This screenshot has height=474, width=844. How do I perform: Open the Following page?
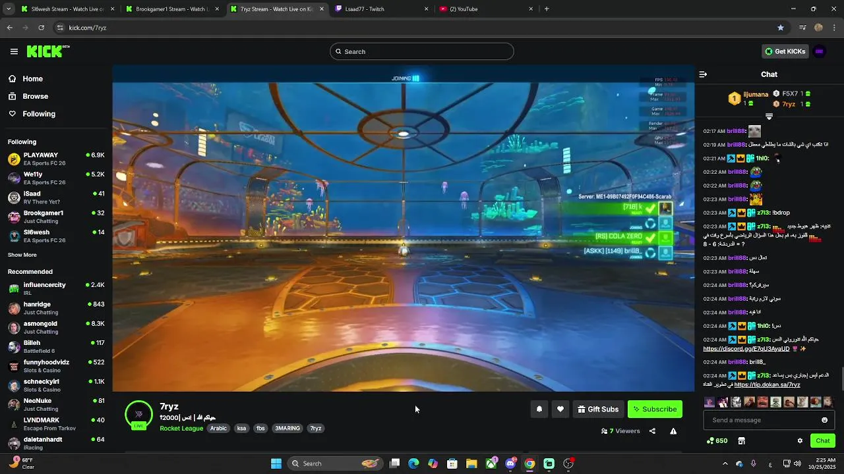(x=39, y=114)
